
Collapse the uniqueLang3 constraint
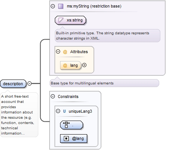(58, 111)
